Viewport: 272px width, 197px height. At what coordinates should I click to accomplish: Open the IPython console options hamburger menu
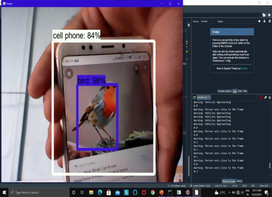270,98
